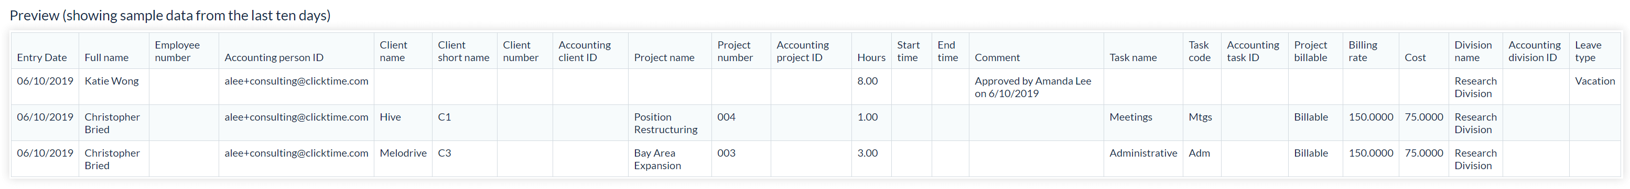The height and width of the screenshot is (189, 1630).
Task: Select the Billing rate column header
Action: tap(1363, 51)
